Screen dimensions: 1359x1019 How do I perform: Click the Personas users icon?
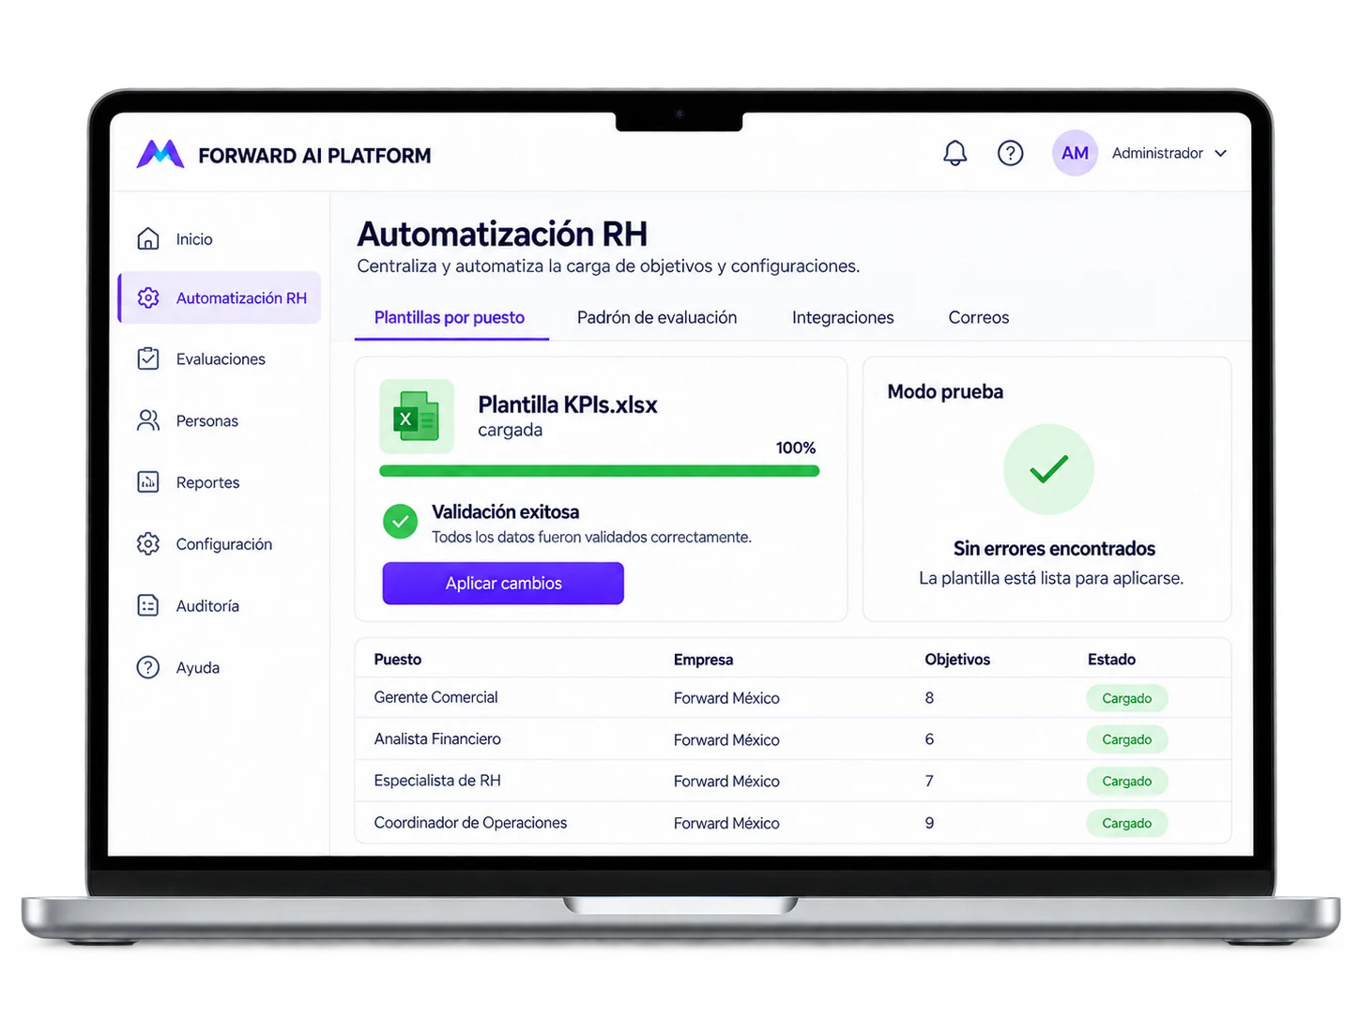148,420
